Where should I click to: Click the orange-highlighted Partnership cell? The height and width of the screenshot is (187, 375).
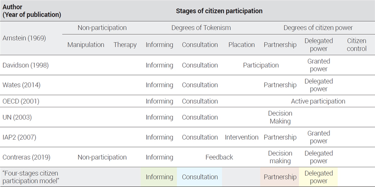click(x=279, y=177)
